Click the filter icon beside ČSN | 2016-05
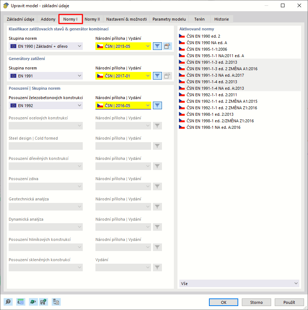This screenshot has width=308, height=310. (157, 106)
